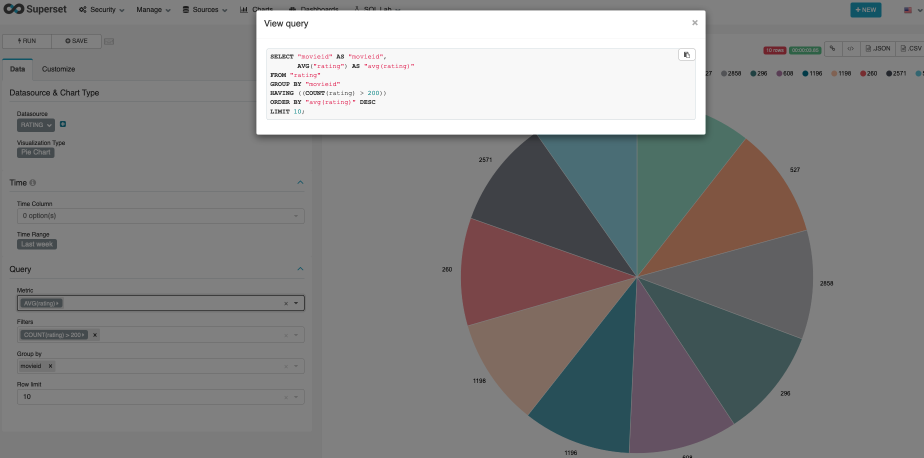Remove movieid from Group by
924x458 pixels.
coord(50,366)
